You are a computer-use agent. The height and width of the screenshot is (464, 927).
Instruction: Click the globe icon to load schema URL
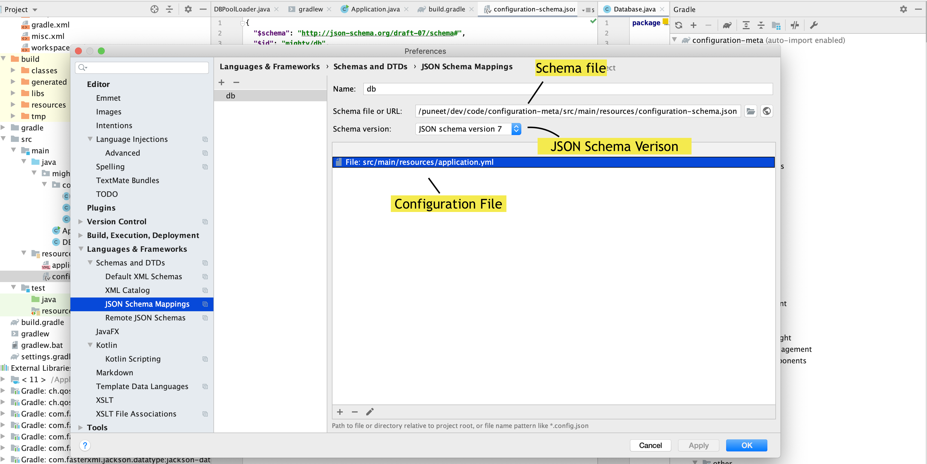click(766, 111)
